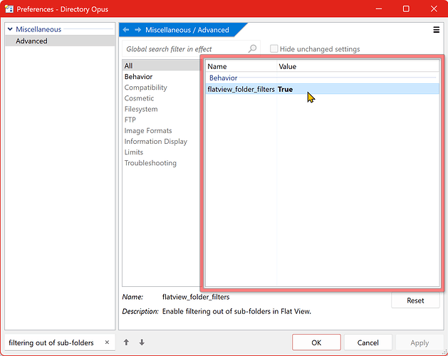Click the Apply button
The width and height of the screenshot is (448, 356).
420,342
